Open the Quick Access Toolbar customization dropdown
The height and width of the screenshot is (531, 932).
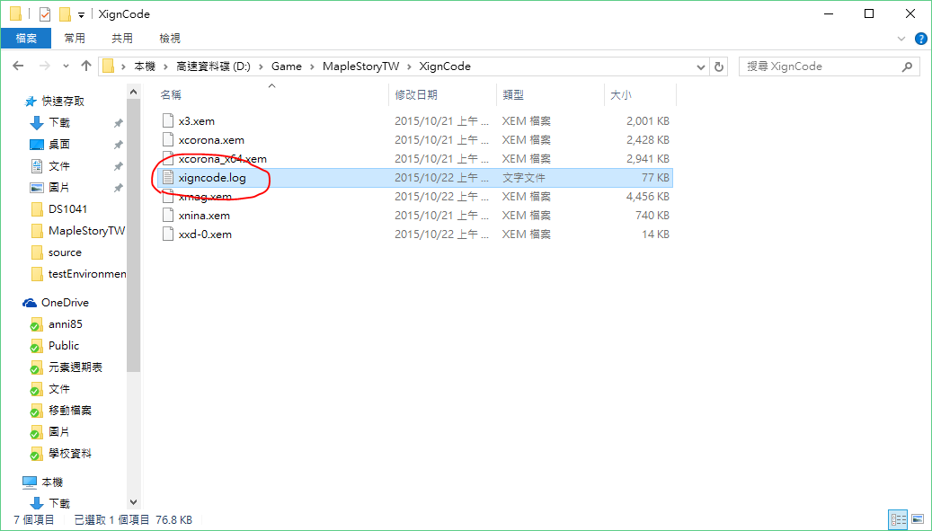pyautogui.click(x=79, y=13)
